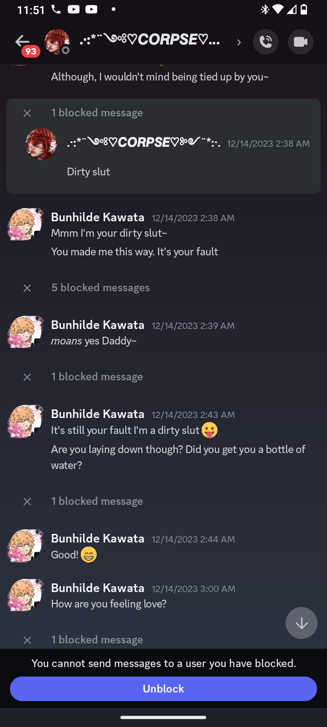Select the "How are you feeling love?" message
Image resolution: width=327 pixels, height=727 pixels.
[x=109, y=604]
